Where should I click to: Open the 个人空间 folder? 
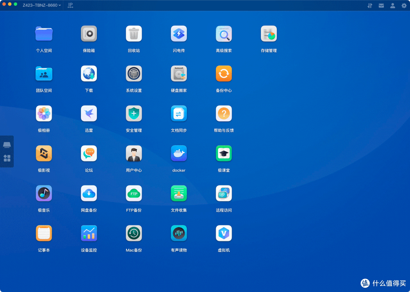coord(44,34)
